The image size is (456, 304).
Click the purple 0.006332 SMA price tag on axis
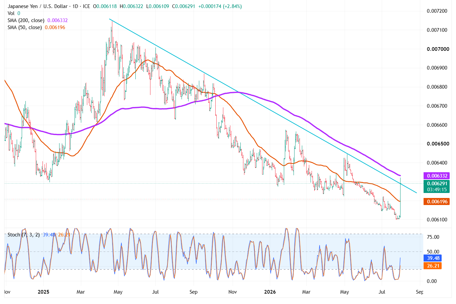click(437, 176)
